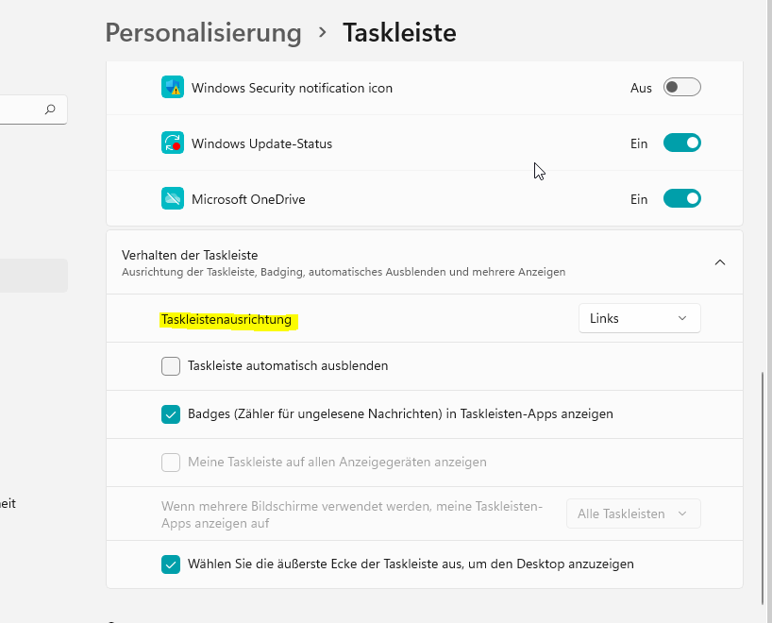Uncheck äußerste Ecke der Taskleiste auswählen
The height and width of the screenshot is (623, 772).
pyautogui.click(x=171, y=564)
